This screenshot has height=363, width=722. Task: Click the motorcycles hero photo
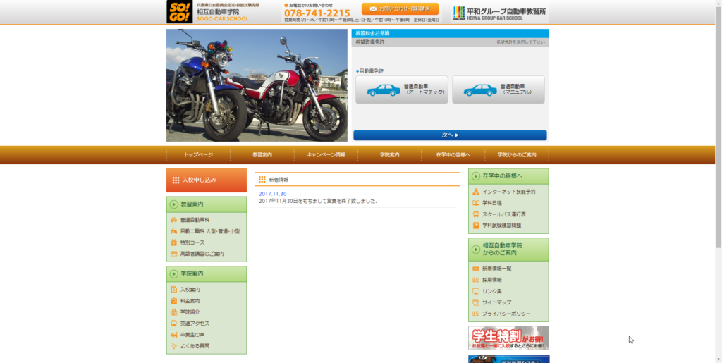(x=257, y=85)
